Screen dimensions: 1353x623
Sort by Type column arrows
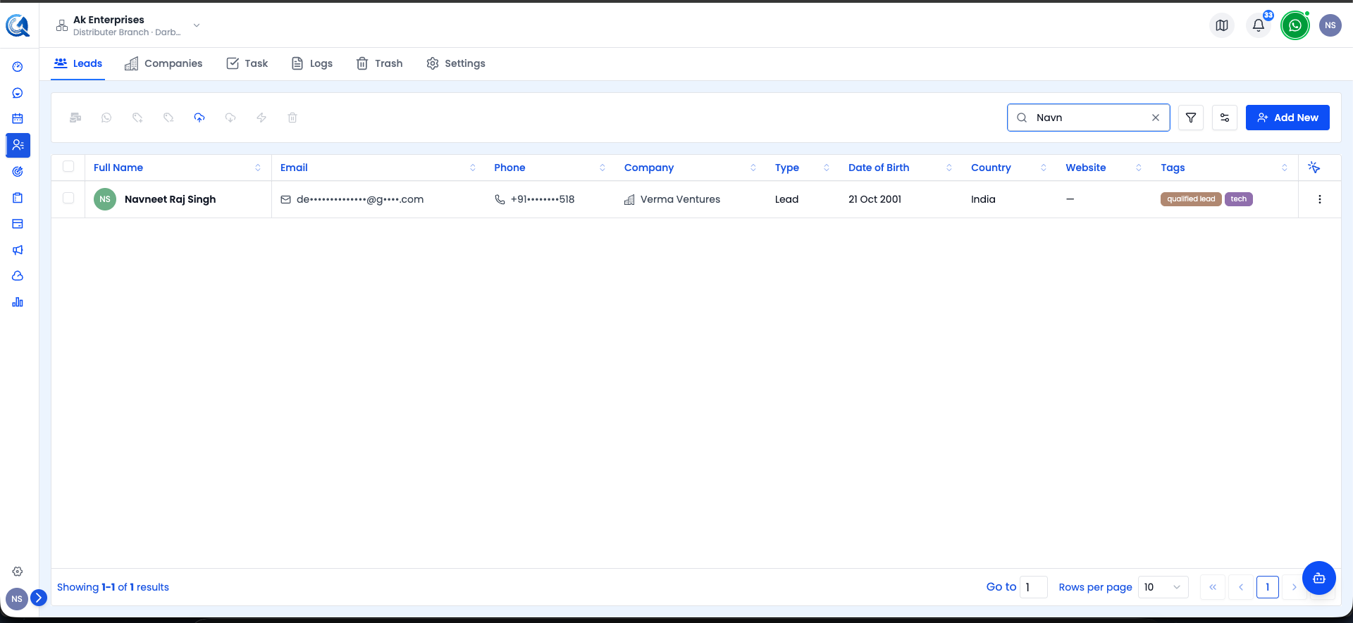(827, 168)
